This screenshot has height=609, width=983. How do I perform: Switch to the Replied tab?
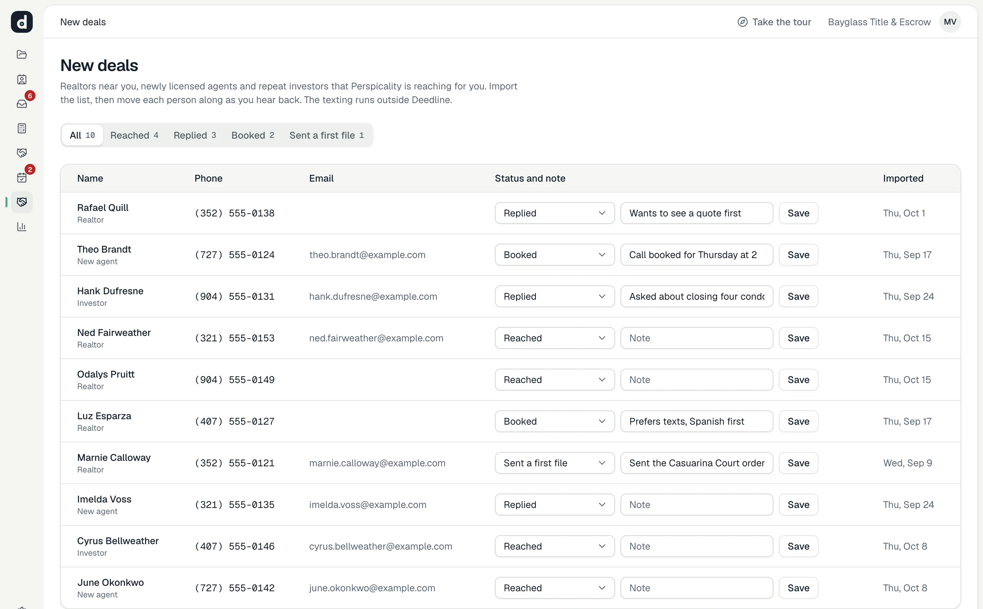point(195,135)
